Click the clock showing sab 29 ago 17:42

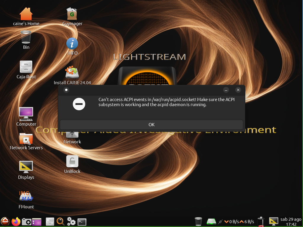click(291, 222)
